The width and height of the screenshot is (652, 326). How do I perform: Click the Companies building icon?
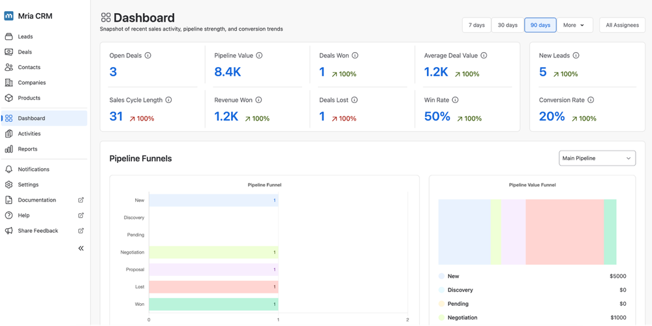click(x=8, y=83)
